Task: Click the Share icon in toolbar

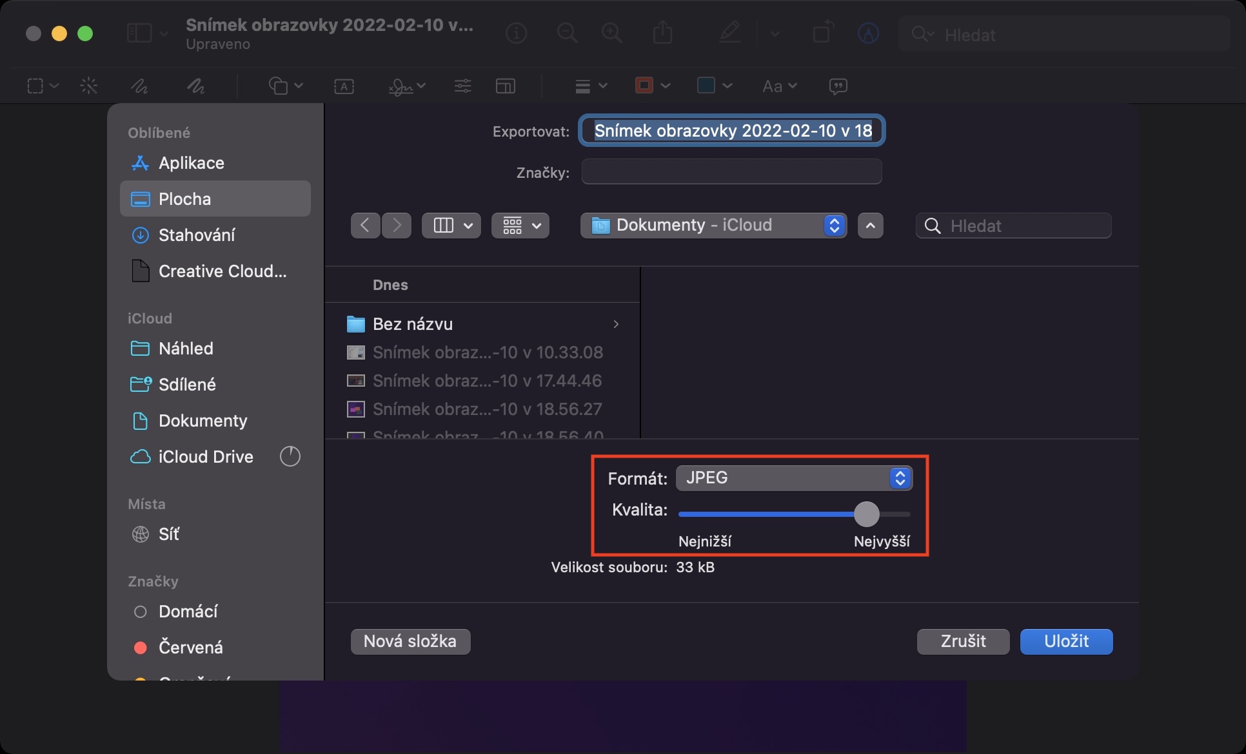Action: coord(662,32)
